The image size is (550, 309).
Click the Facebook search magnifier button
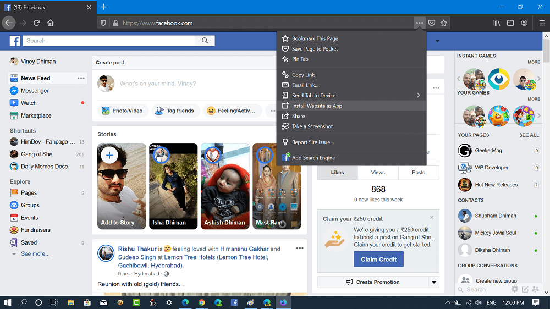point(205,41)
